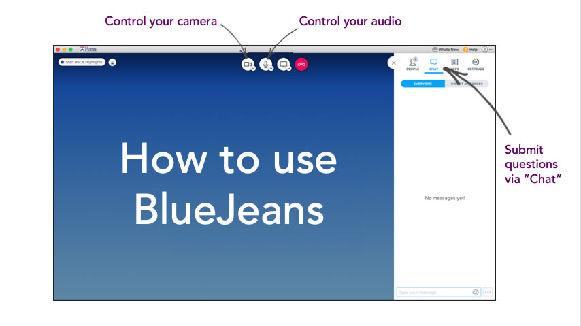Open the Help link
Image resolution: width=581 pixels, height=326 pixels.
tap(470, 49)
